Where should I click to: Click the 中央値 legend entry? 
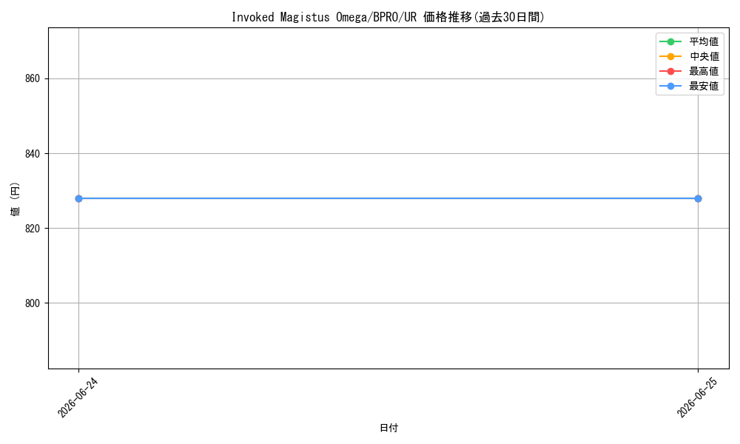coord(690,56)
